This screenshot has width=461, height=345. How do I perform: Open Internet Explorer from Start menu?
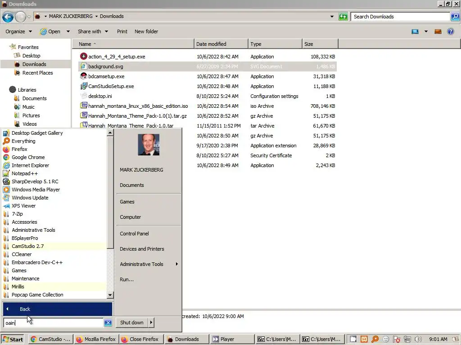tap(30, 165)
